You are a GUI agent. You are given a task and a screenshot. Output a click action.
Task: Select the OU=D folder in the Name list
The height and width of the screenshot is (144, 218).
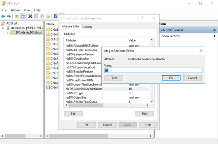click(52, 39)
